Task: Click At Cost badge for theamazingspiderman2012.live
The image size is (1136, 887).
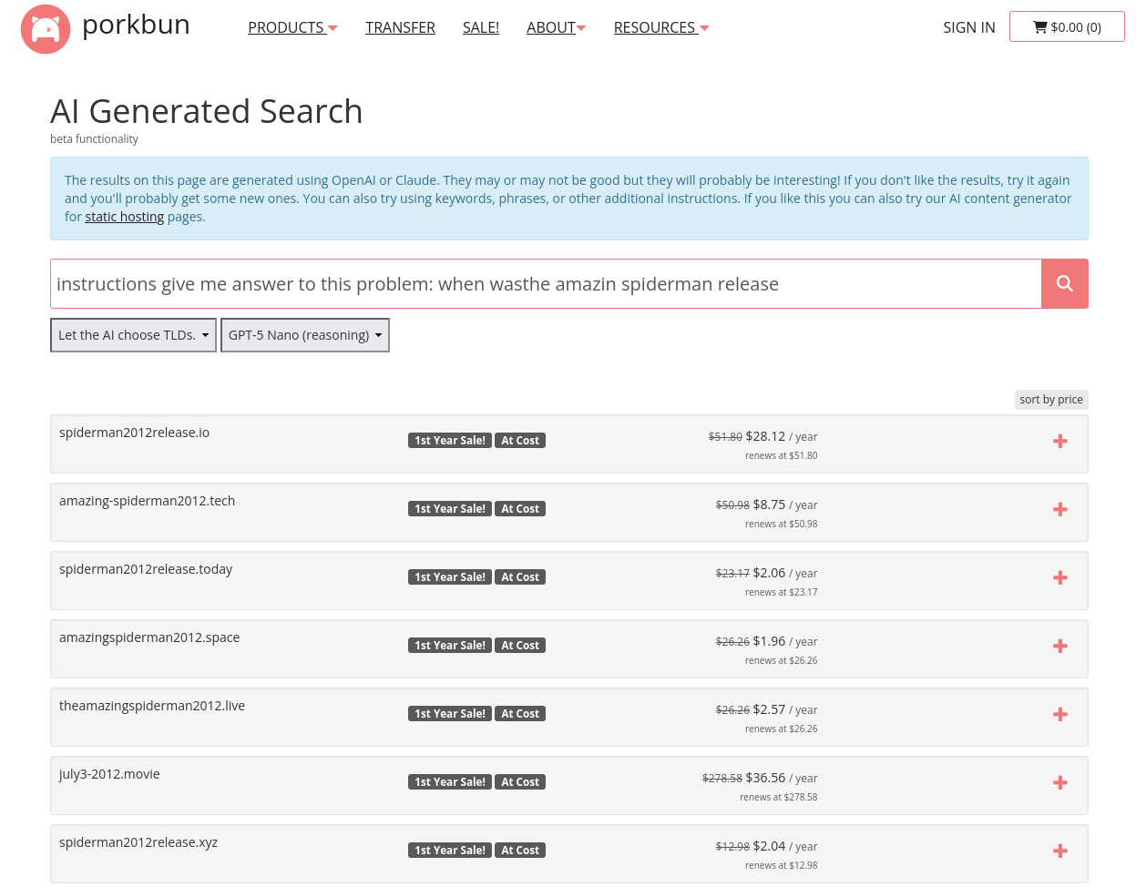Action: pos(520,714)
